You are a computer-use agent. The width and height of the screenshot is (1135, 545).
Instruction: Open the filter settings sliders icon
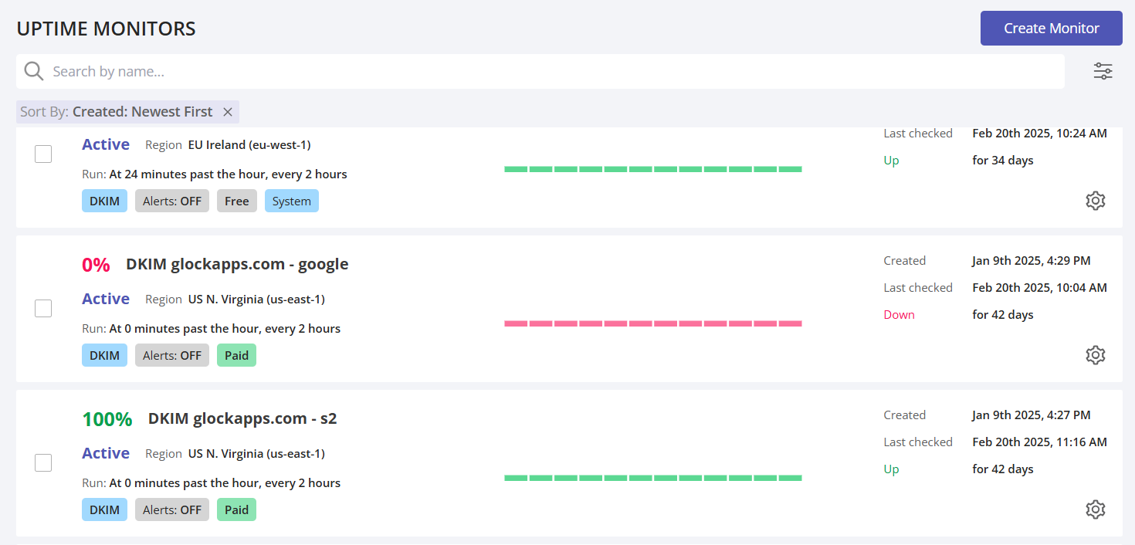click(1103, 72)
